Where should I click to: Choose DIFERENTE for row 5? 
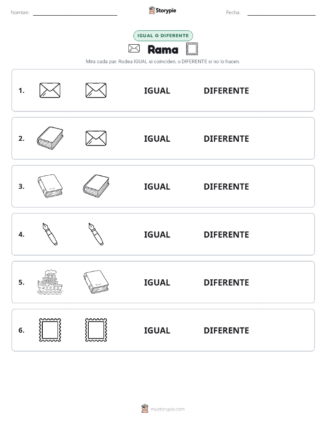click(226, 282)
